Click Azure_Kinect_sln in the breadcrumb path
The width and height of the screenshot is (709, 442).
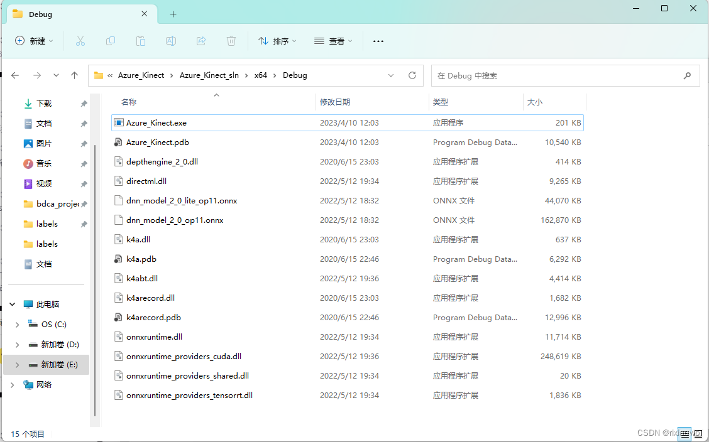click(209, 75)
